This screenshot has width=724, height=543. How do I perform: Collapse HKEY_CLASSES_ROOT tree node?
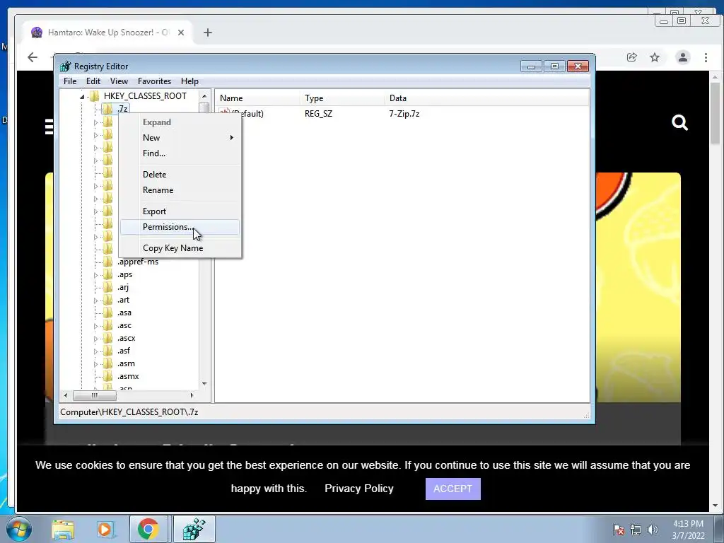pos(82,96)
